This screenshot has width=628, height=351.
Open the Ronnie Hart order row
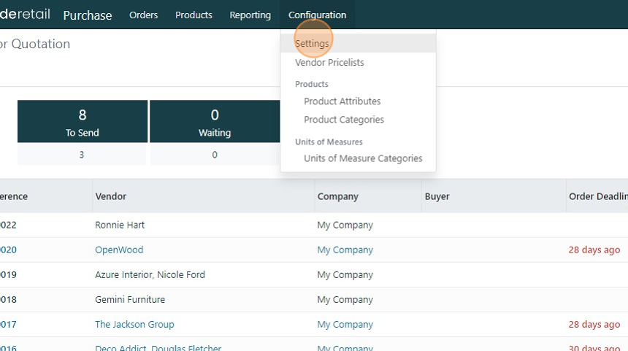point(120,225)
